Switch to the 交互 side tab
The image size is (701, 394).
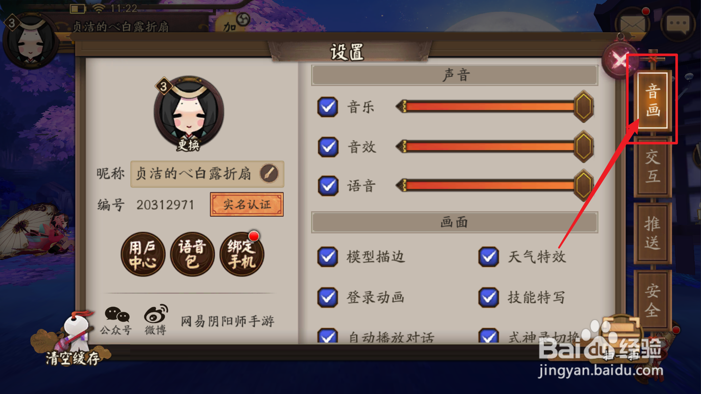coord(653,167)
